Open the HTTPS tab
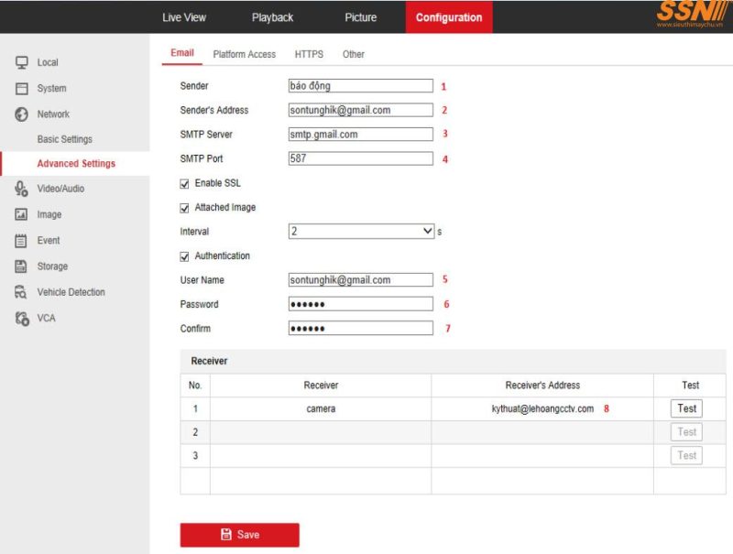Viewport: 733px width, 554px height. click(309, 54)
